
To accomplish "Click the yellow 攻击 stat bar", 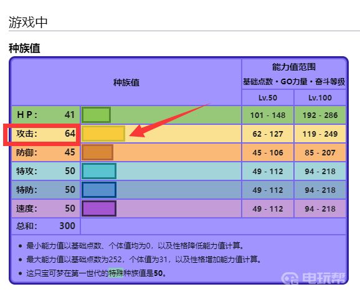I will pyautogui.click(x=103, y=134).
